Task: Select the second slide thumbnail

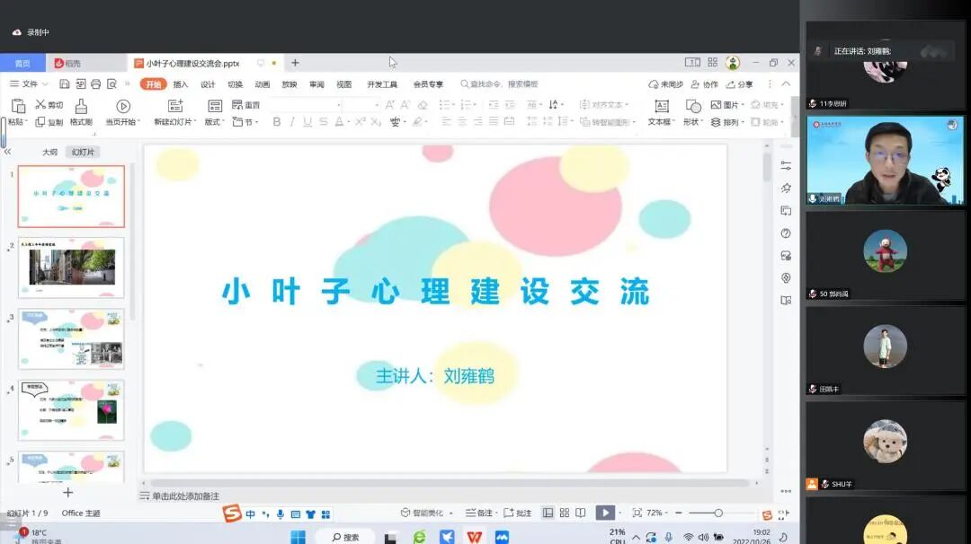Action: (70, 267)
